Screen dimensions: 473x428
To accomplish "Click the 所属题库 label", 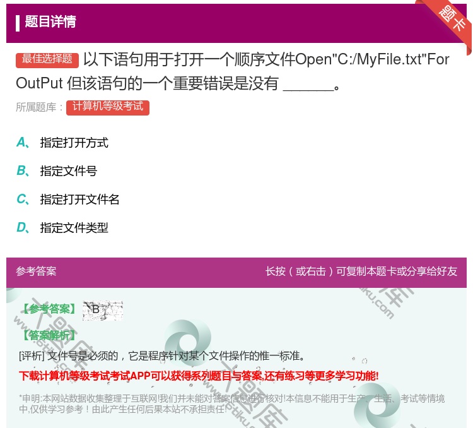I will click(x=39, y=107).
